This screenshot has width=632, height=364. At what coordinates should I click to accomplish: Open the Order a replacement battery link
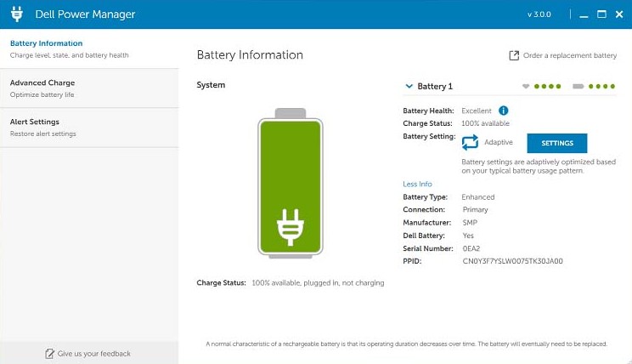[x=569, y=55]
